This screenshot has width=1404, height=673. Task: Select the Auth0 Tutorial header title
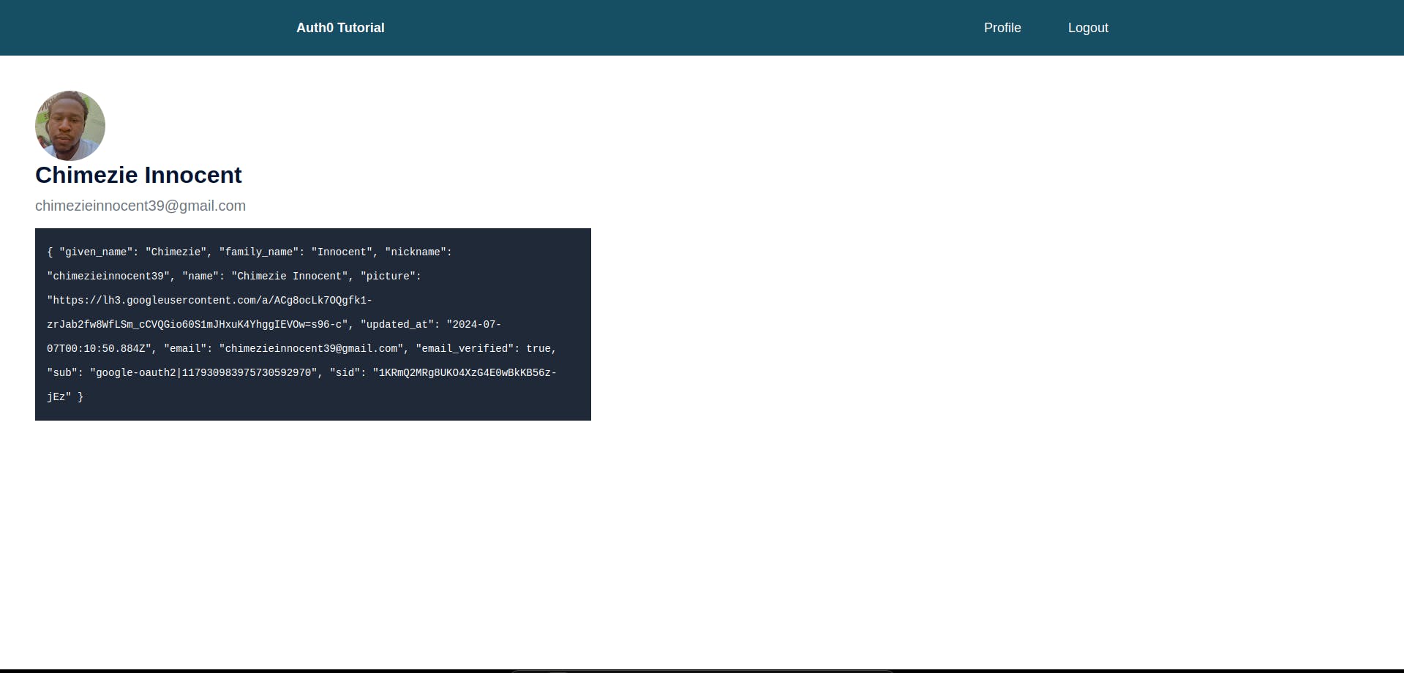tap(339, 27)
